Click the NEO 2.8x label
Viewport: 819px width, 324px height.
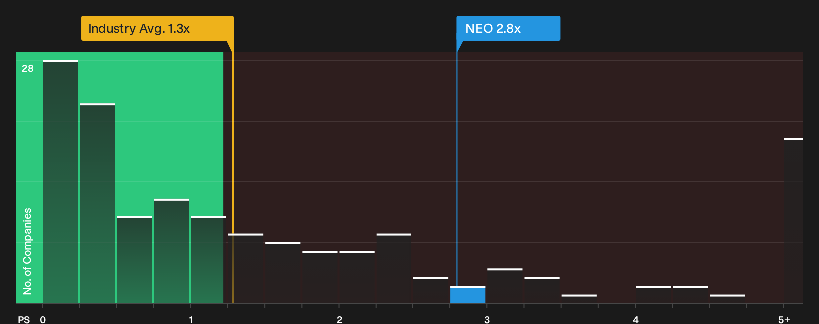click(508, 28)
